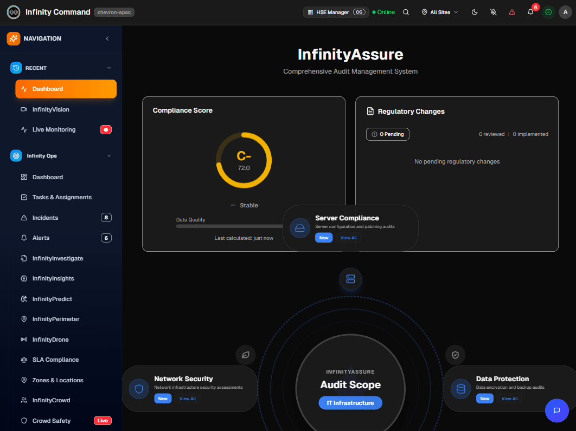Click the chevron-apac tenant tag
Screen dimensions: 576x431
pos(114,12)
